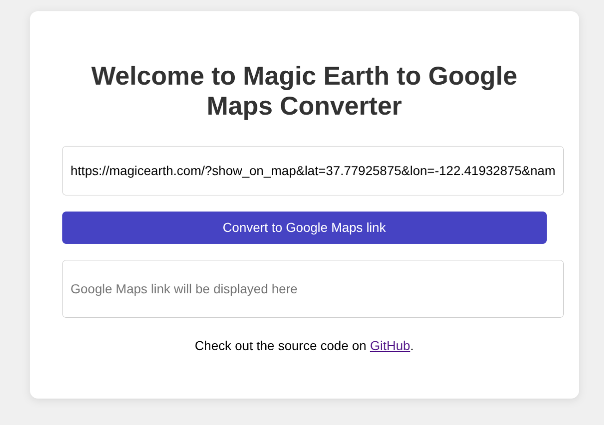Focus the field containing the magicearth.com URL

(x=312, y=171)
